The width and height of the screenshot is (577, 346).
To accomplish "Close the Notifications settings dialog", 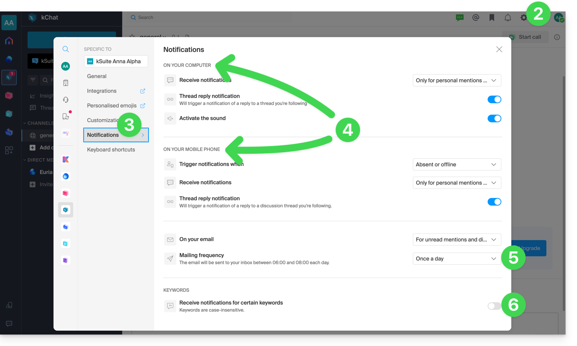I will point(499,50).
